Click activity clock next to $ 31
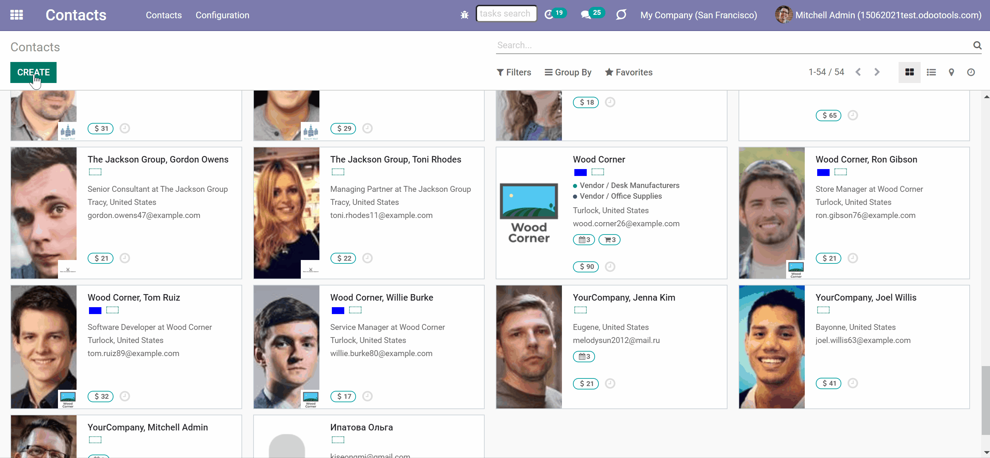Image resolution: width=990 pixels, height=458 pixels. point(125,128)
